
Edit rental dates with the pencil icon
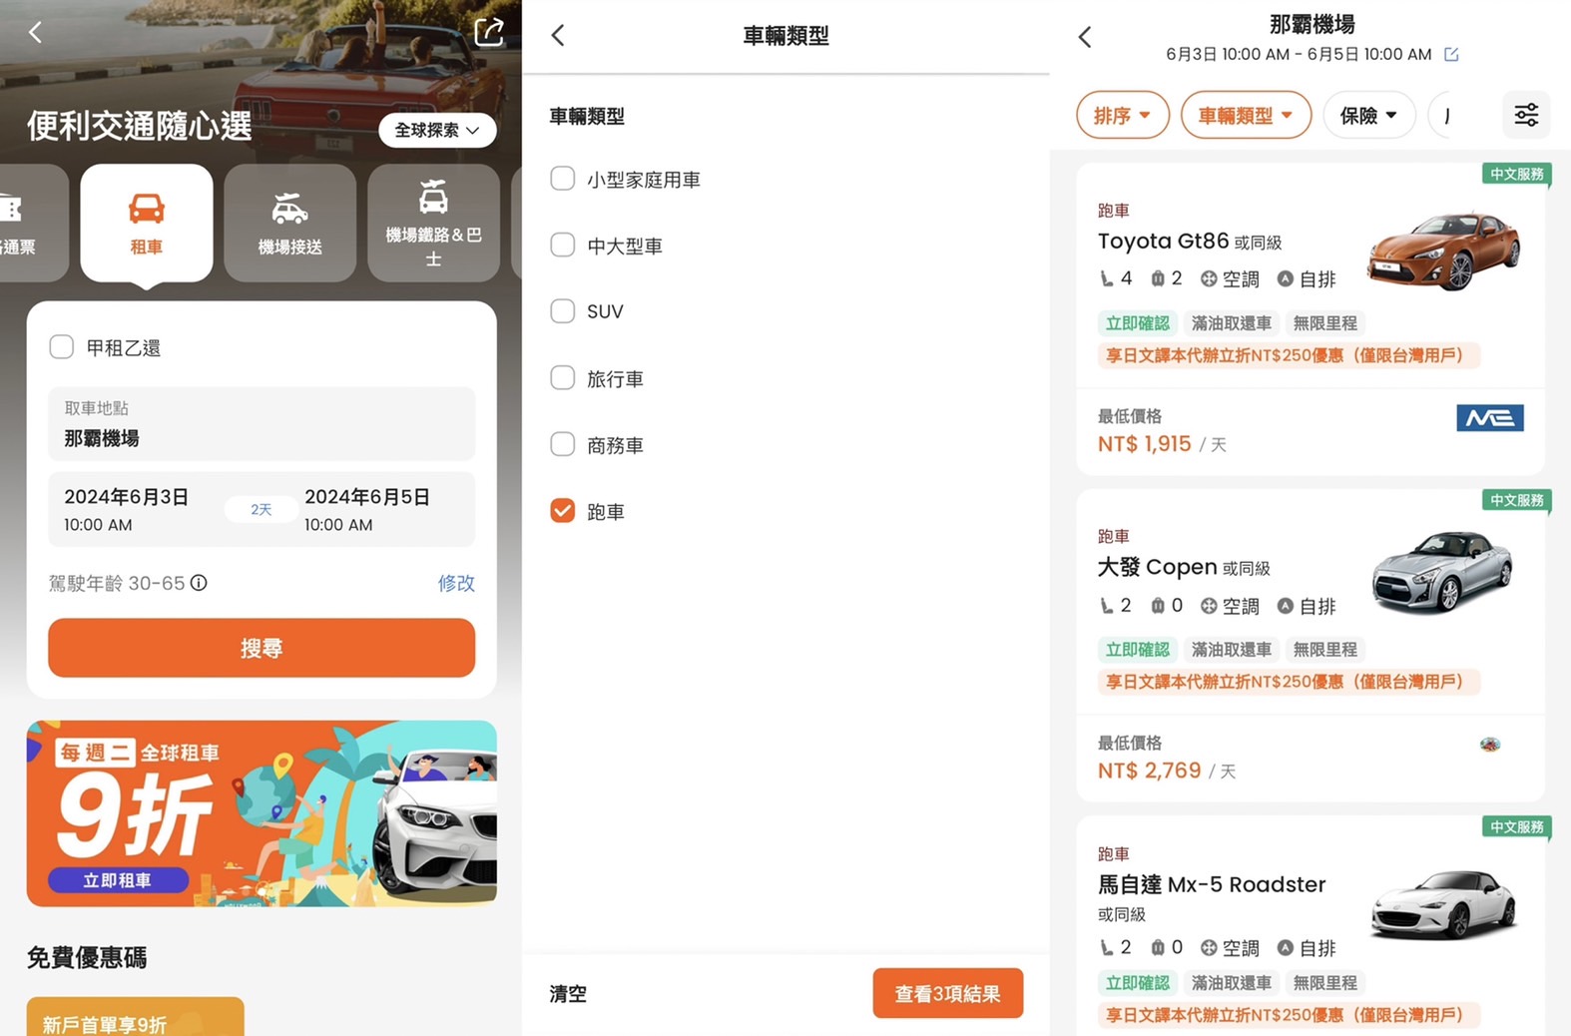pos(1451,54)
